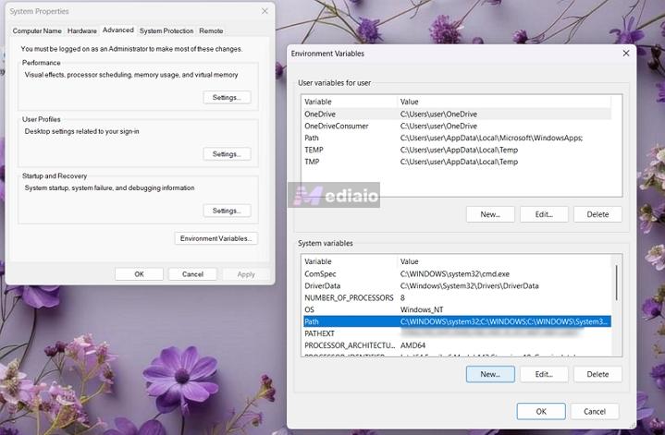
Task: Select the ComSpec system variable
Action: pos(457,274)
